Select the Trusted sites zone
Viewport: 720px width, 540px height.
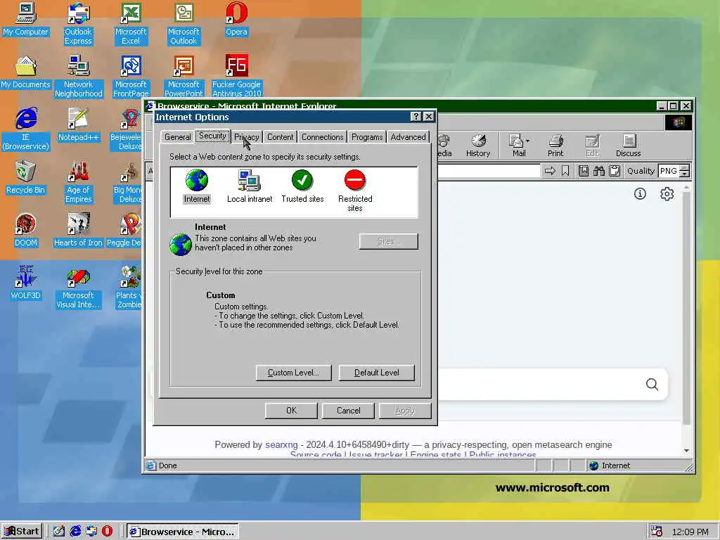(302, 186)
